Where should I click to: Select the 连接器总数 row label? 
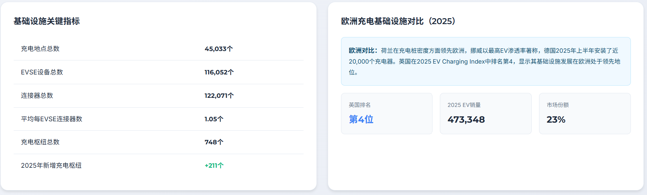click(37, 96)
